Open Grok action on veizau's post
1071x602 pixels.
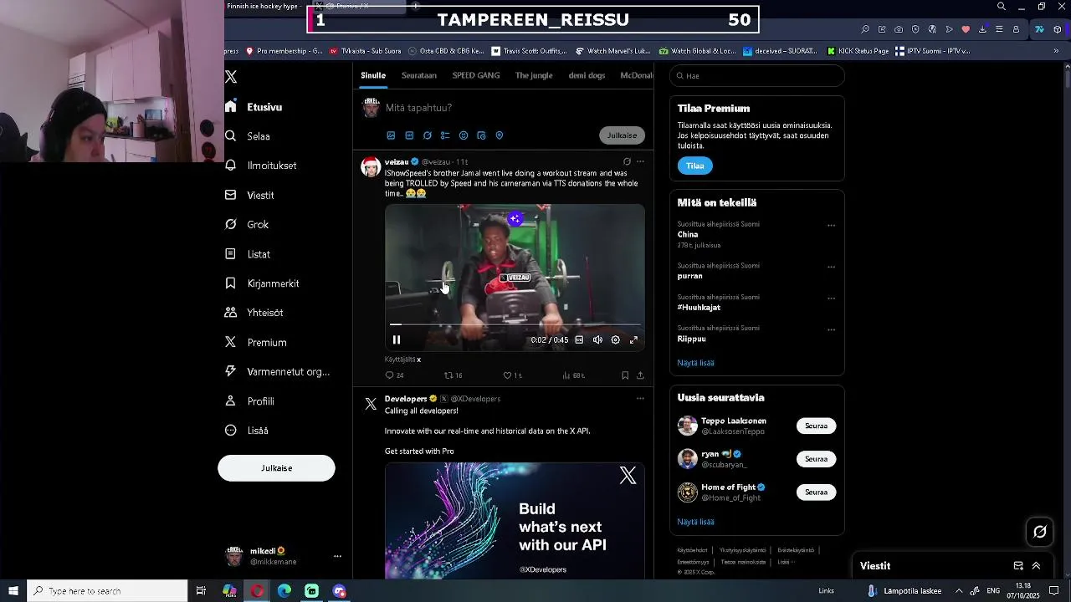627,161
